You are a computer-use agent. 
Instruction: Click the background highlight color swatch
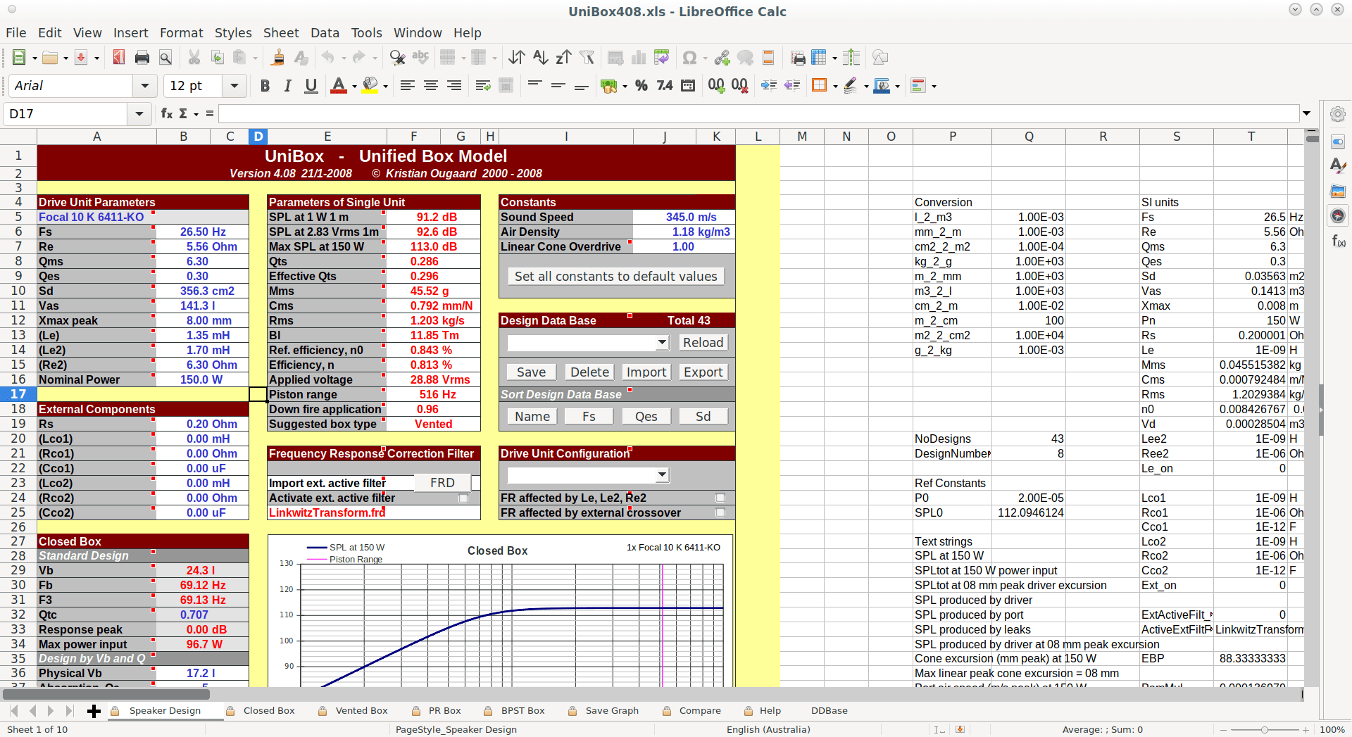(370, 86)
